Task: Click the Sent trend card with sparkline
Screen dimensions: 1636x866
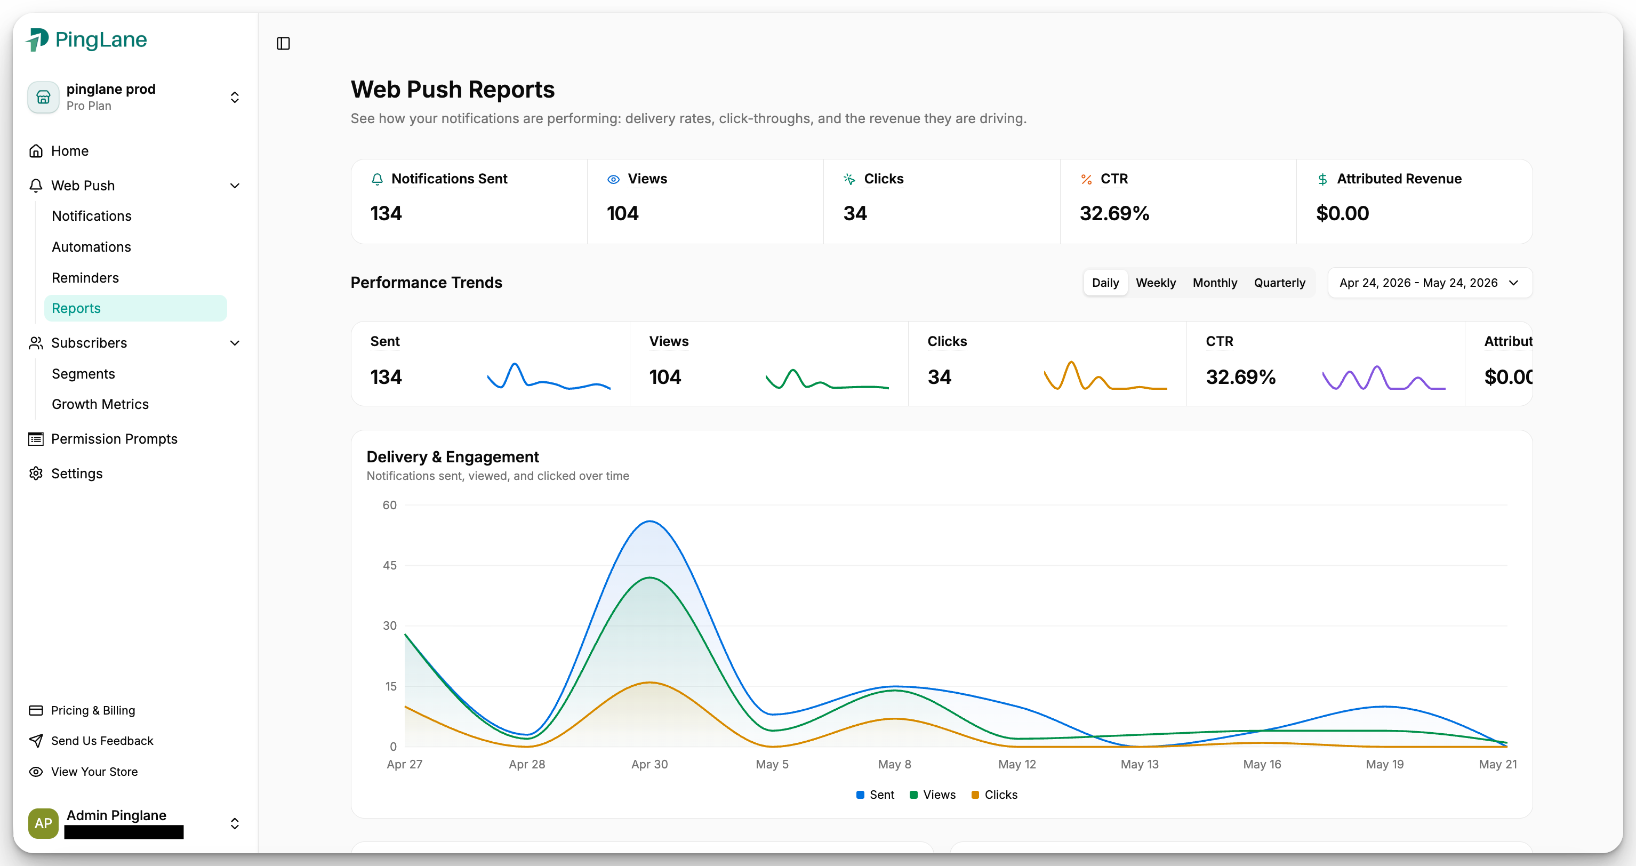Action: [x=490, y=364]
